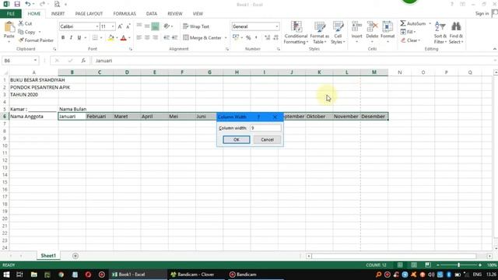Open the Merge & Center dropdown arrow
This screenshot has width=498, height=280.
226,38
